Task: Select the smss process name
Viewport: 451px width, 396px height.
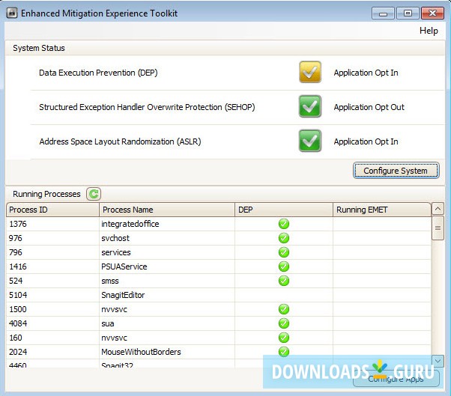Action: pos(110,281)
